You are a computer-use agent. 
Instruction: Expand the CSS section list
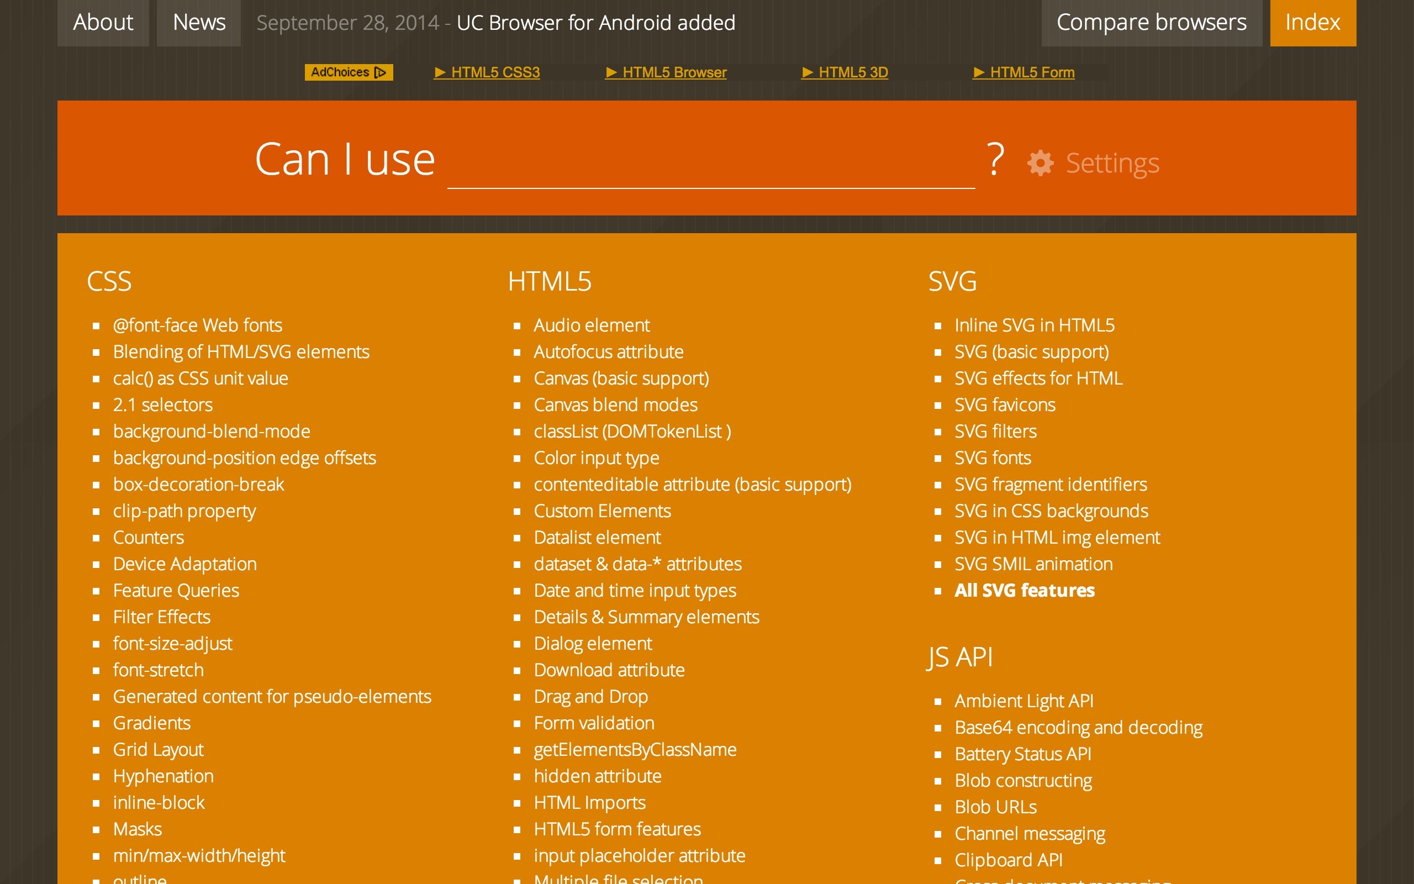(109, 281)
